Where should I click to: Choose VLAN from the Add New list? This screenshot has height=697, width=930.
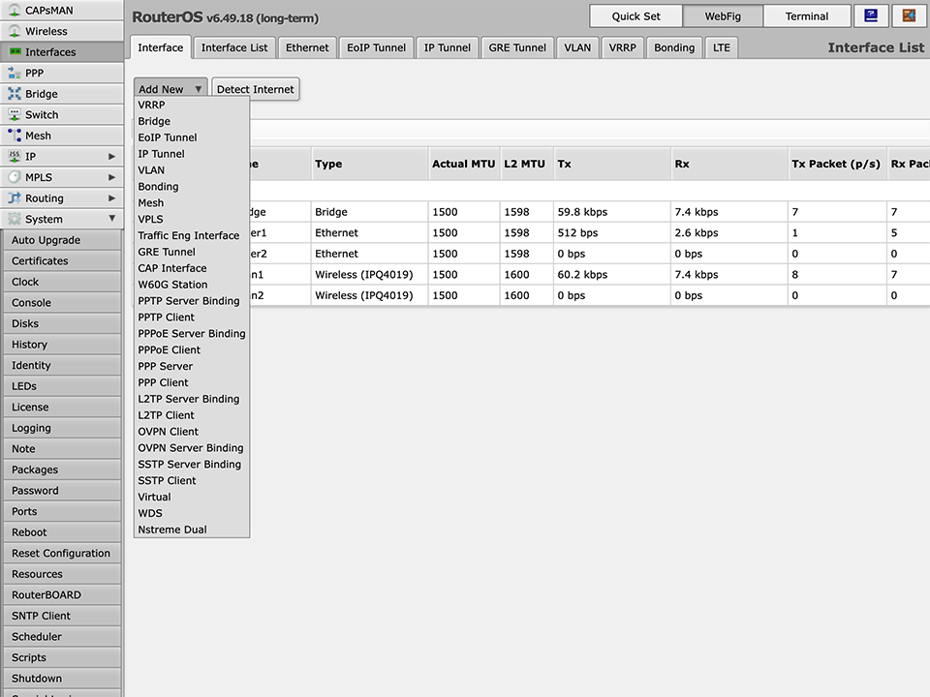click(x=151, y=170)
